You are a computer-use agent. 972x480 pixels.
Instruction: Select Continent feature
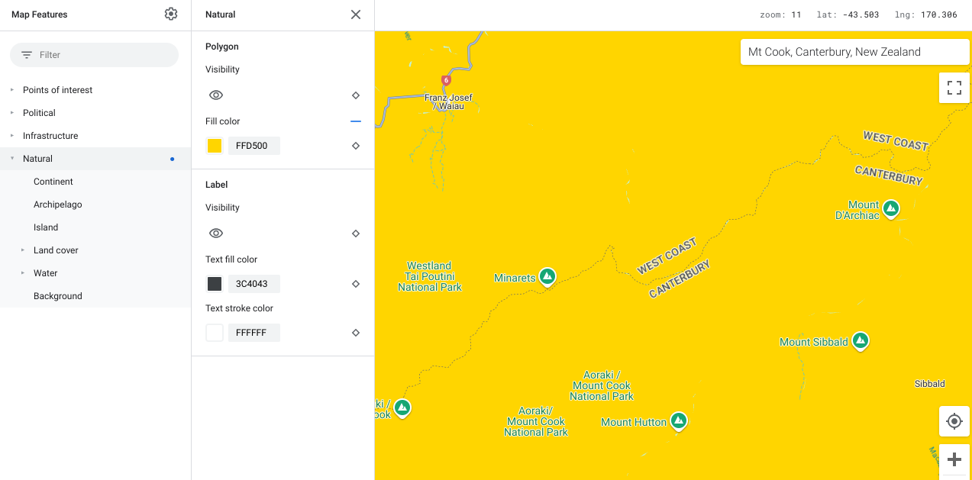53,182
